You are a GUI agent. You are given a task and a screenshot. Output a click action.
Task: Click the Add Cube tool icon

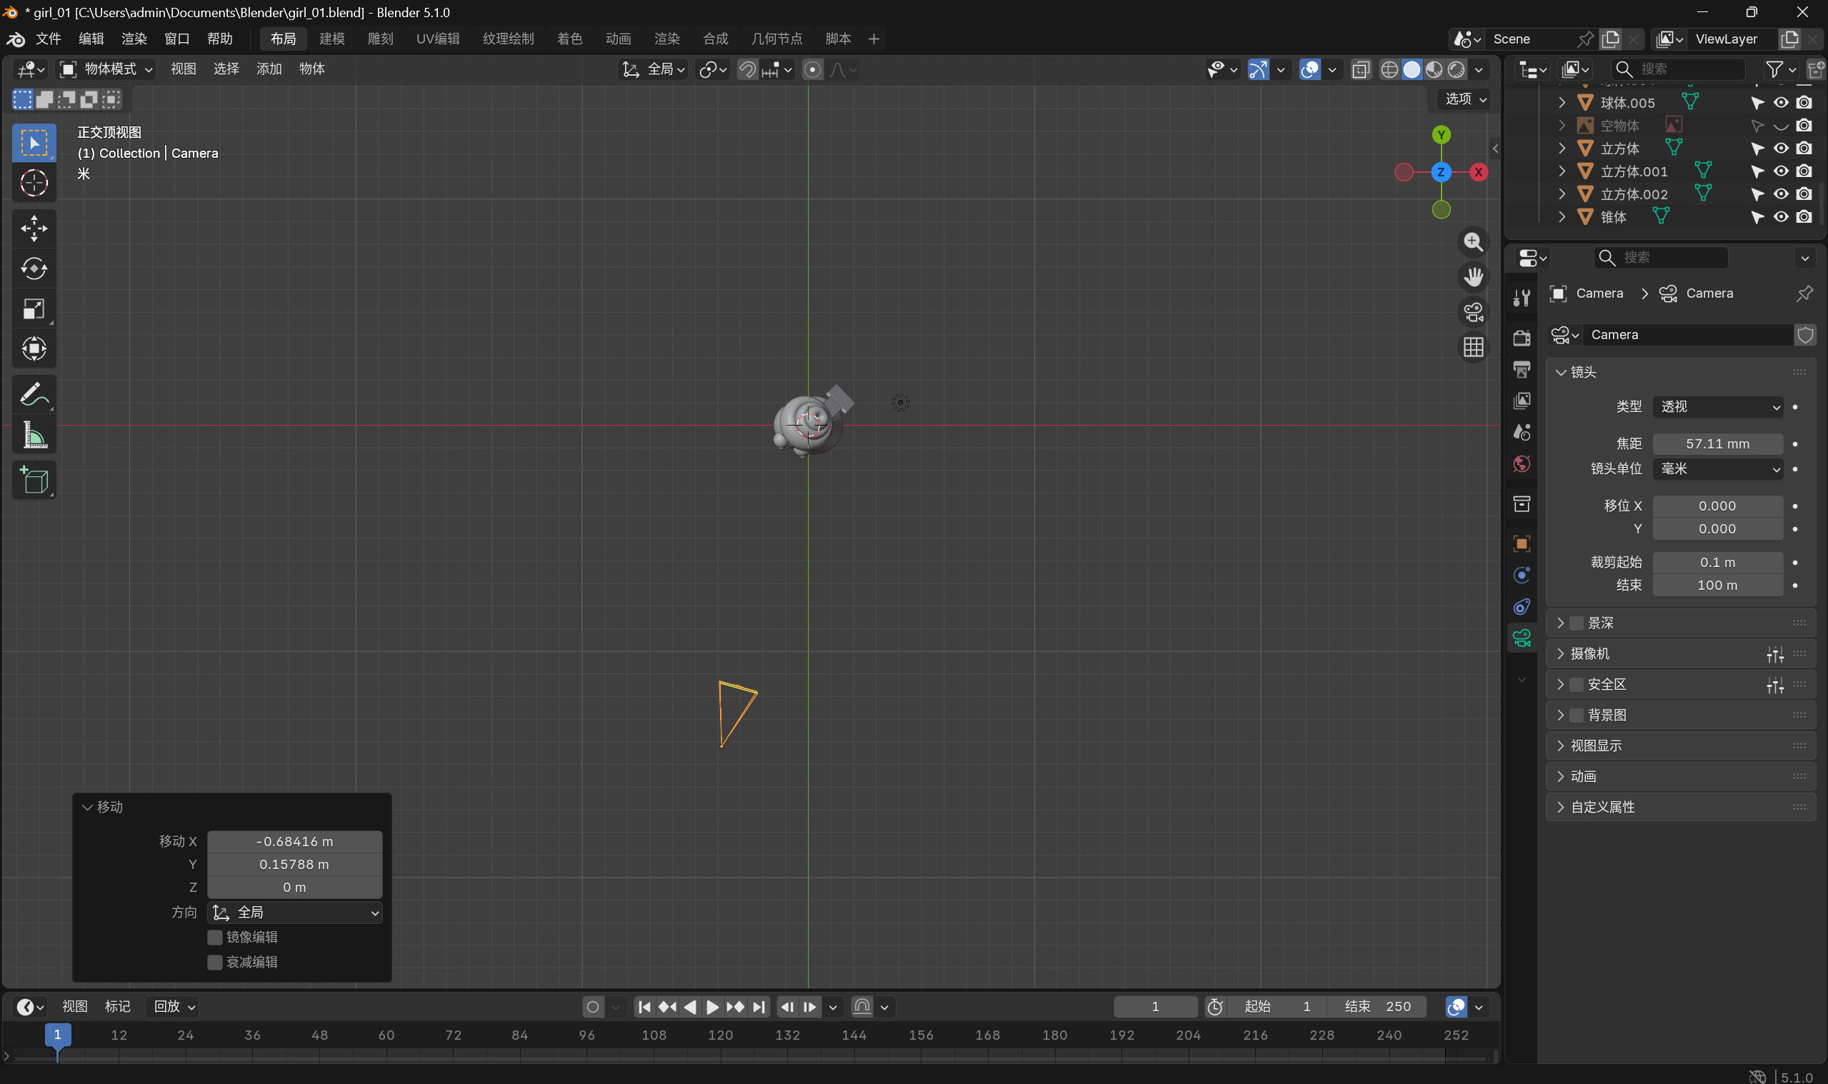34,481
